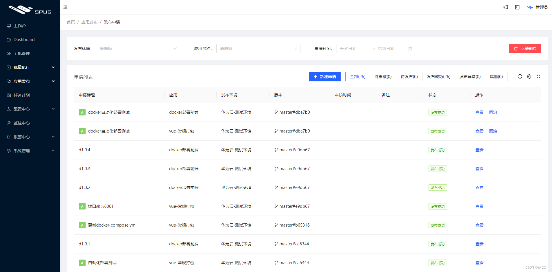
Task: Open the date picker calendar icon
Action: 410,49
